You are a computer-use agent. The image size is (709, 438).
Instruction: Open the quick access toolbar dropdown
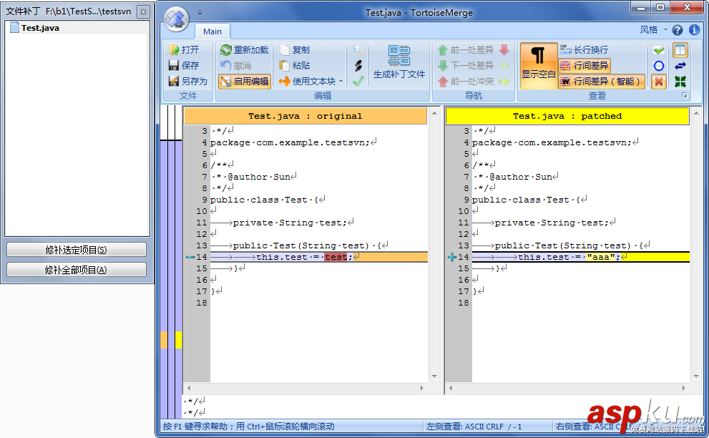(200, 13)
